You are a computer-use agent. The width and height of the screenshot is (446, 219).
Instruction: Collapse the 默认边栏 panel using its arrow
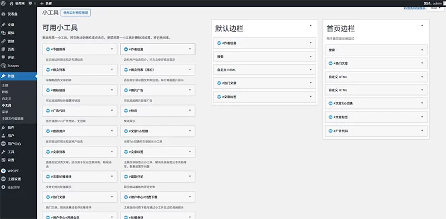click(311, 26)
